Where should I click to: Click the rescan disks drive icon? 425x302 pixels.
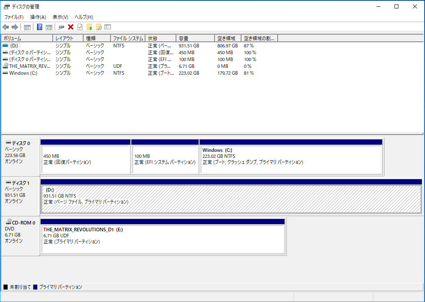pyautogui.click(x=61, y=27)
